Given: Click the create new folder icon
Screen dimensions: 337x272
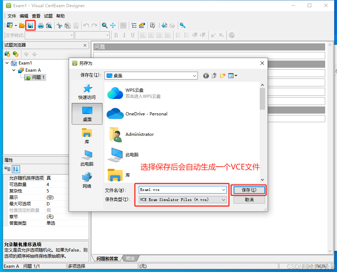Looking at the screenshot, I should [x=223, y=76].
